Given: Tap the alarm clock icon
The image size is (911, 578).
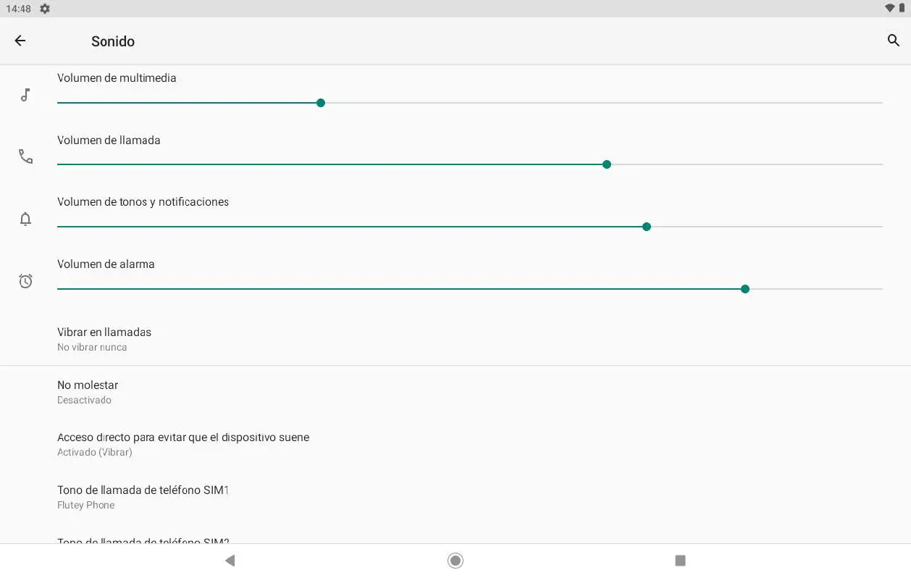Looking at the screenshot, I should (25, 281).
